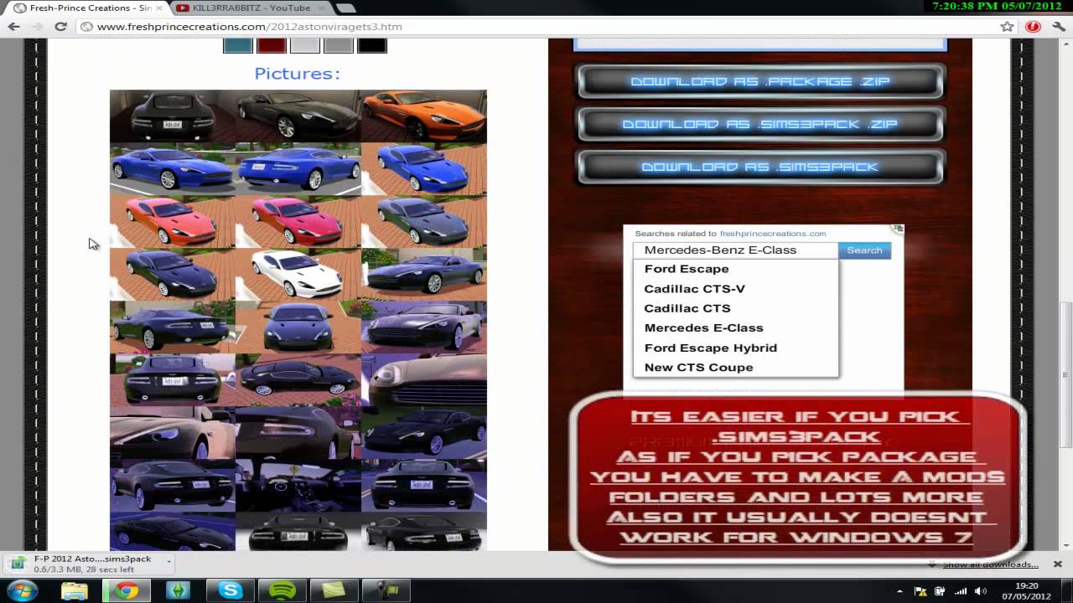Open the car interior dashboard picture
Viewport: 1073px width, 603px height.
[x=298, y=485]
